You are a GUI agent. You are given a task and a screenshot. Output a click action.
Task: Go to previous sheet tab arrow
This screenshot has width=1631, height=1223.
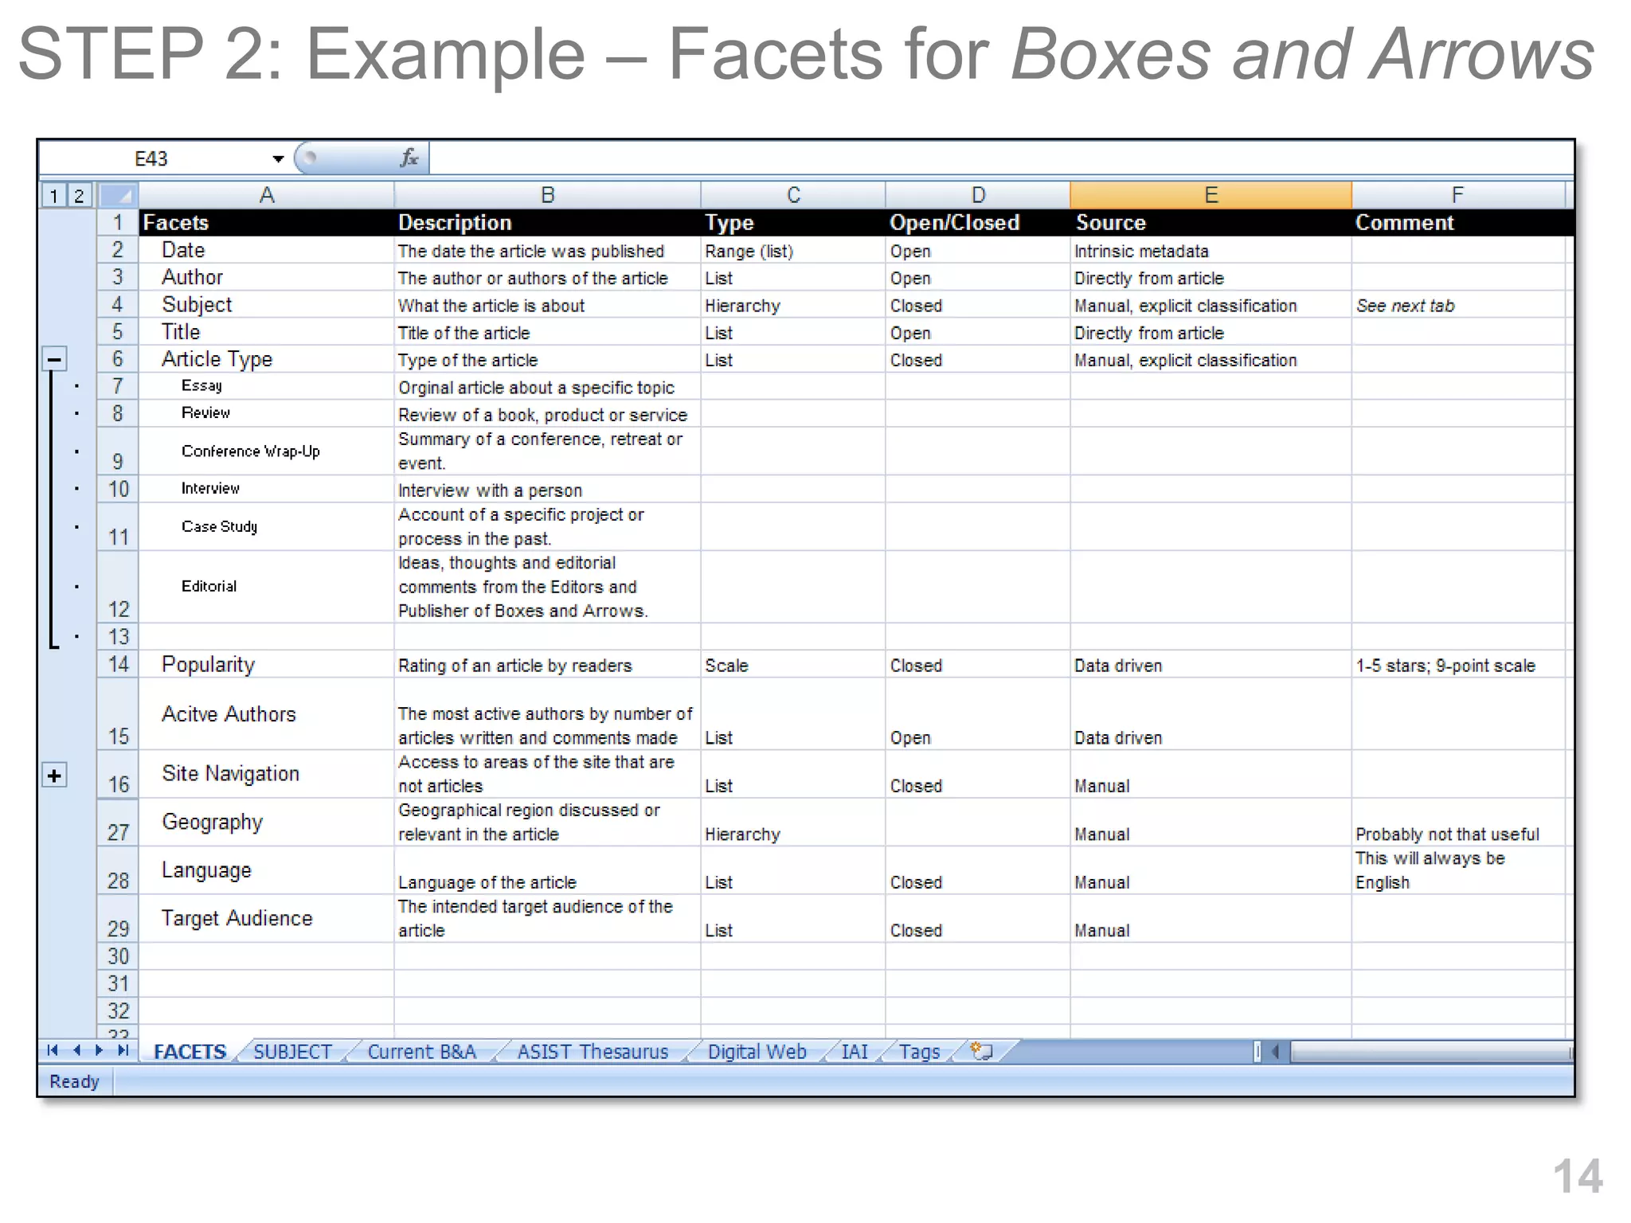coord(76,1050)
